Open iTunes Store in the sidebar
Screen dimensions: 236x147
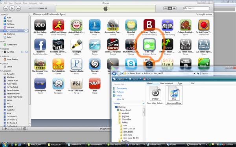[x=11, y=45]
